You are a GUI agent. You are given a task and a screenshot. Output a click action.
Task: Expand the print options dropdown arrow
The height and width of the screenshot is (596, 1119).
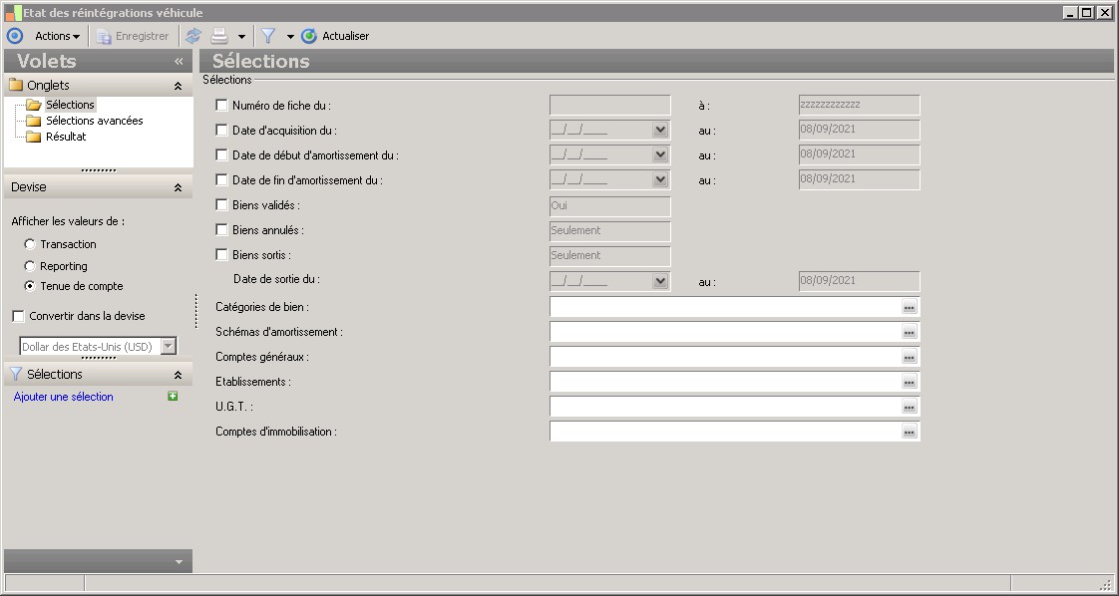(241, 37)
